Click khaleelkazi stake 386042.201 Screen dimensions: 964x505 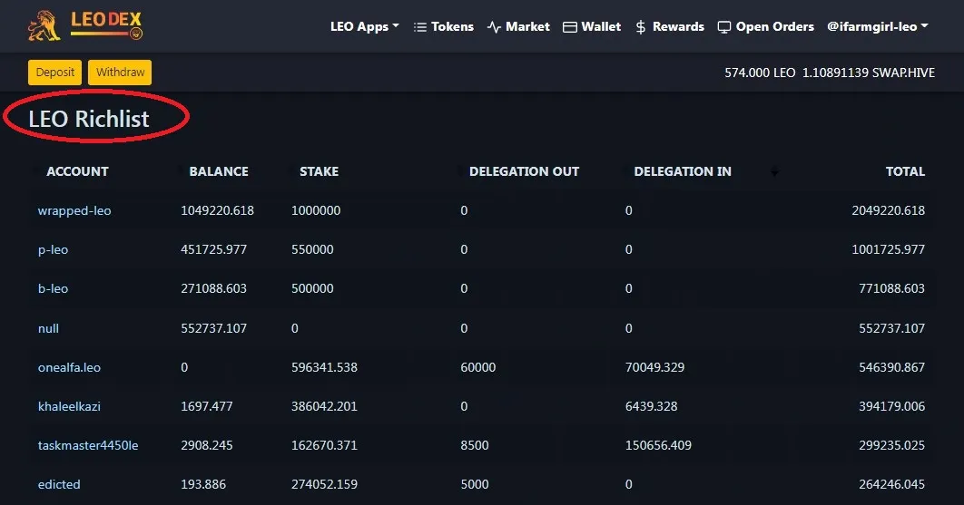coord(324,406)
